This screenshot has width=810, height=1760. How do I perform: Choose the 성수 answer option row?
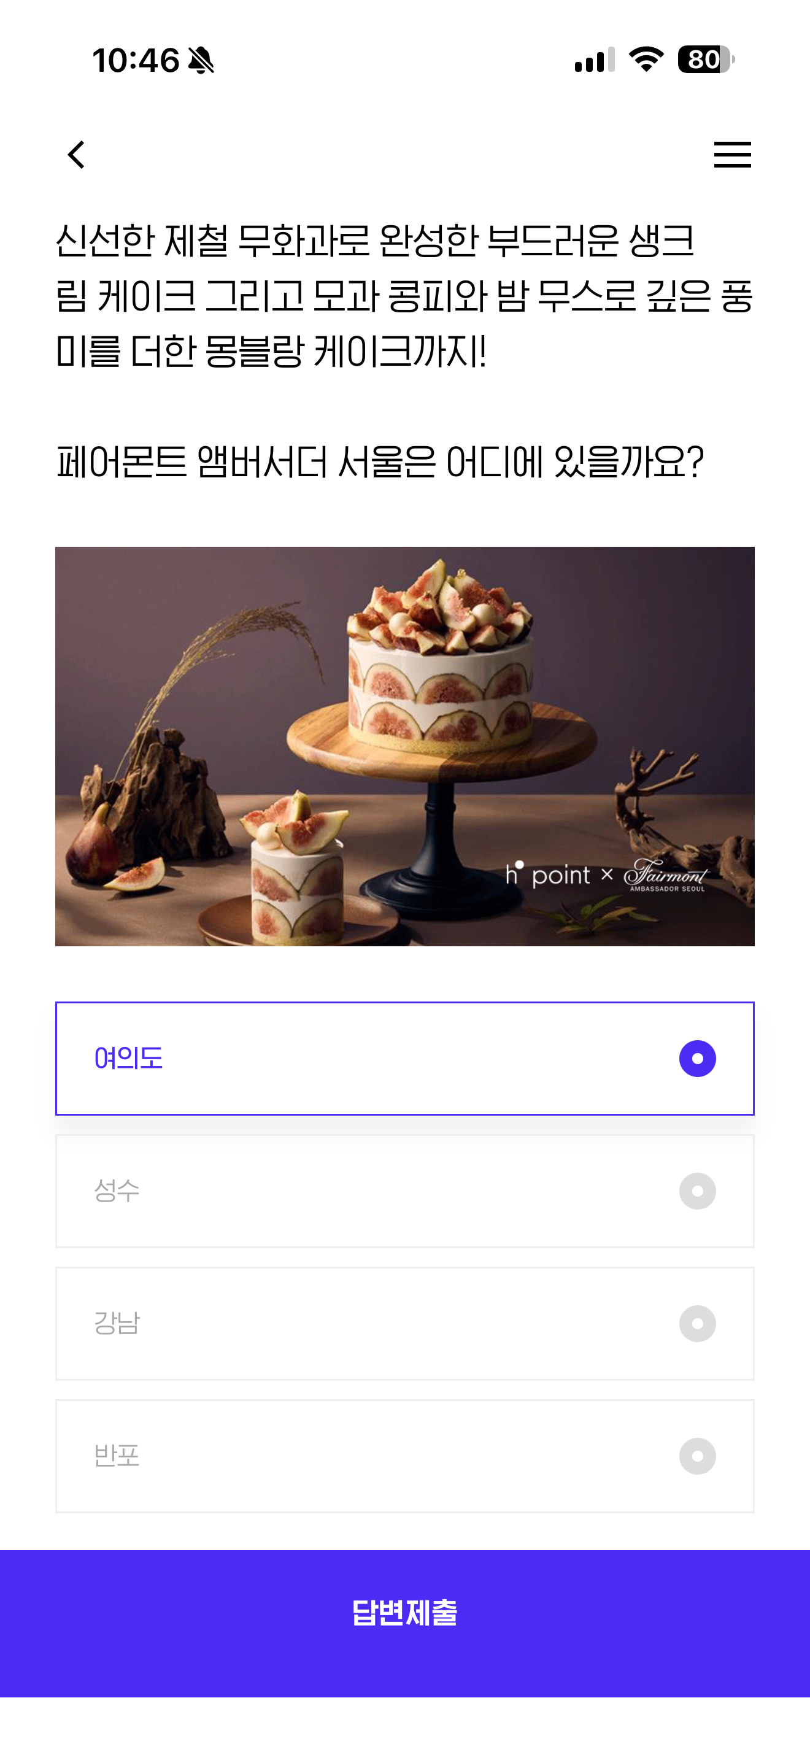click(405, 1191)
